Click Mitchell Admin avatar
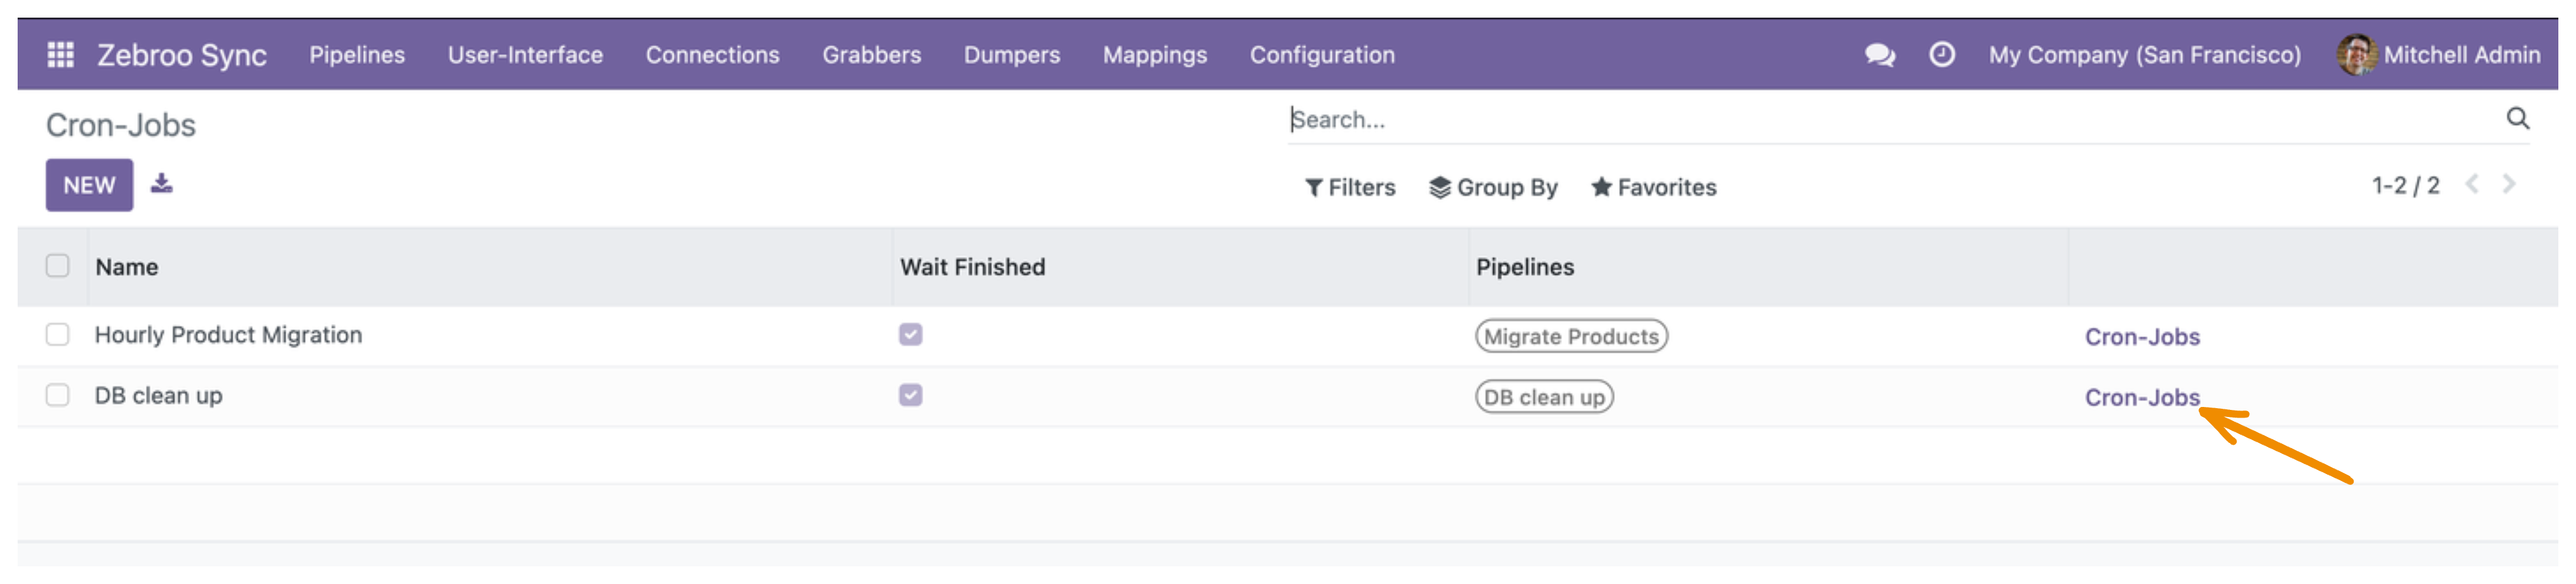2576x584 pixels. [2356, 54]
